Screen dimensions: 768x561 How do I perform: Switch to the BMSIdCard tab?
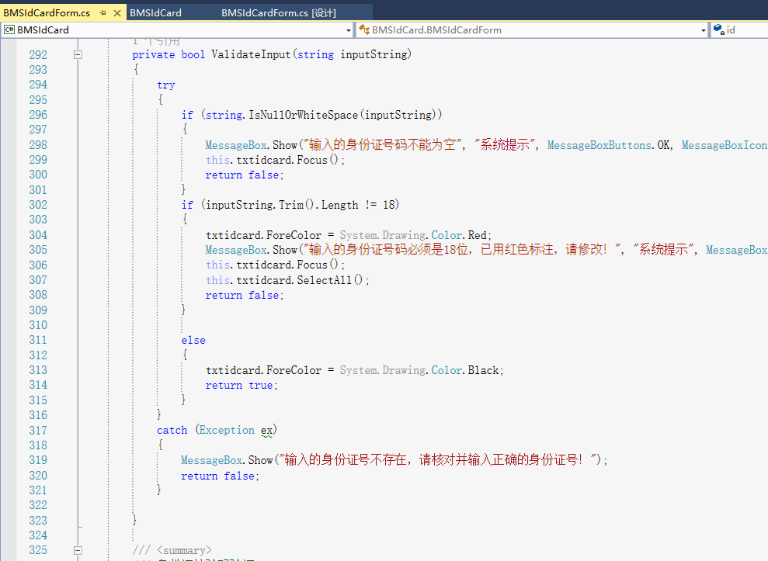(x=155, y=12)
